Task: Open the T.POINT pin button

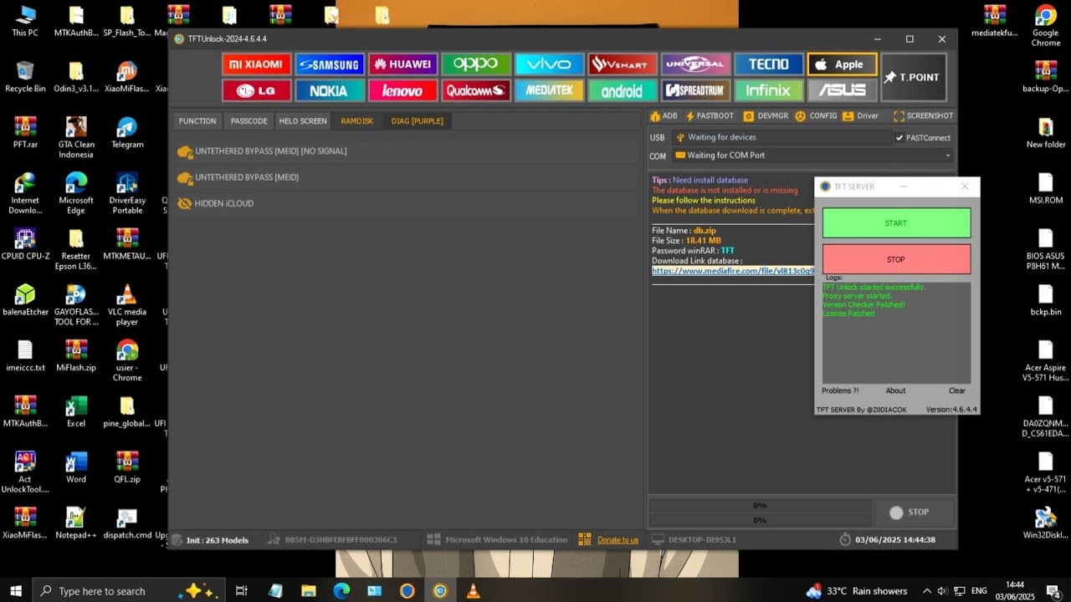Action: click(913, 77)
